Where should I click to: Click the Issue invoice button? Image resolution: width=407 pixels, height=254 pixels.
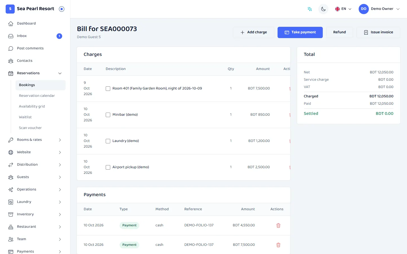pyautogui.click(x=378, y=32)
